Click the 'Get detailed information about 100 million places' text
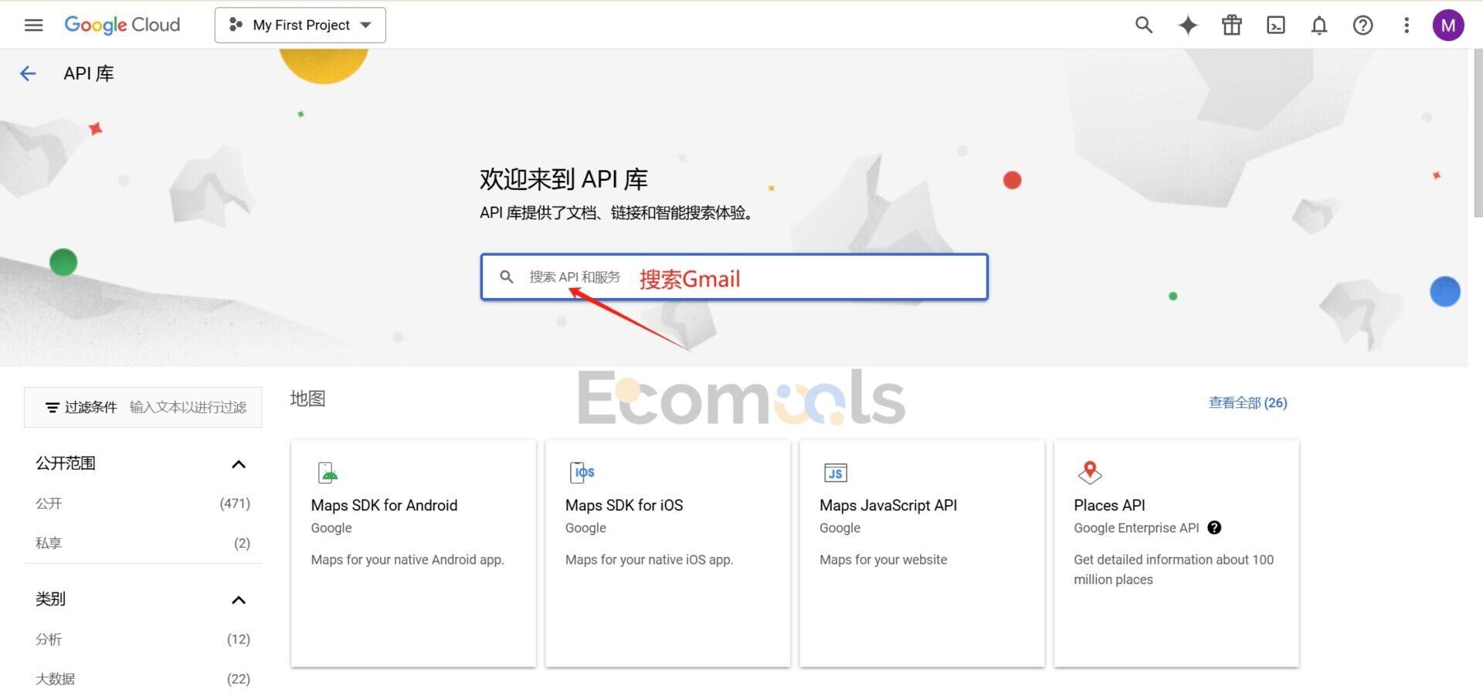 click(1173, 569)
